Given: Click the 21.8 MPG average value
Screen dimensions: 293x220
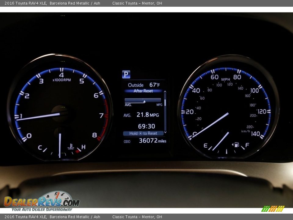Looking at the screenshot, I should click(148, 115).
